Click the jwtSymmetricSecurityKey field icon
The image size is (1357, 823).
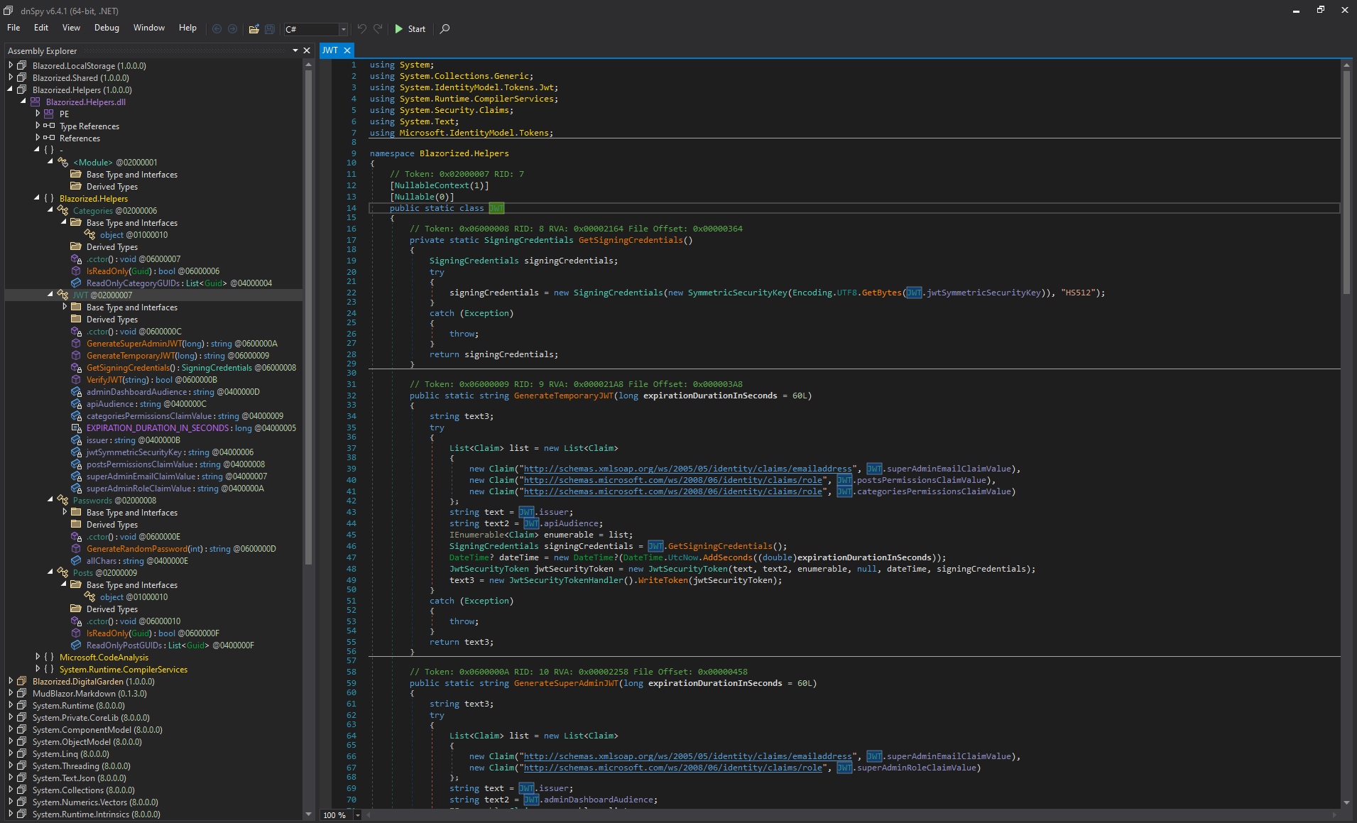pyautogui.click(x=76, y=452)
